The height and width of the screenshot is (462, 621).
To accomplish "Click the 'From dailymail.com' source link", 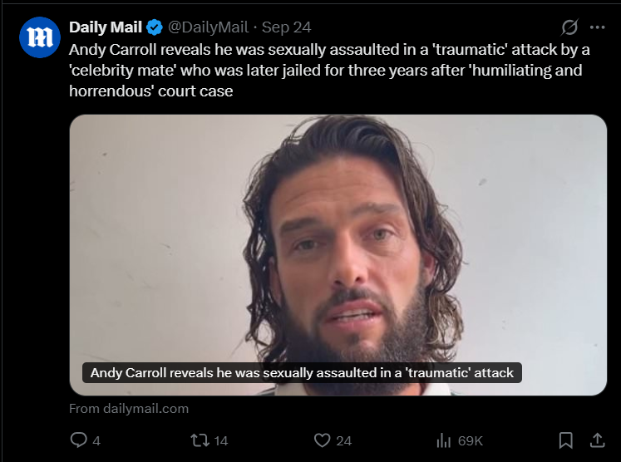I will (x=129, y=409).
